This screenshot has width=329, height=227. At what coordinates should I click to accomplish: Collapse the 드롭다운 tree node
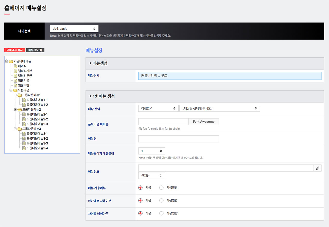11,90
